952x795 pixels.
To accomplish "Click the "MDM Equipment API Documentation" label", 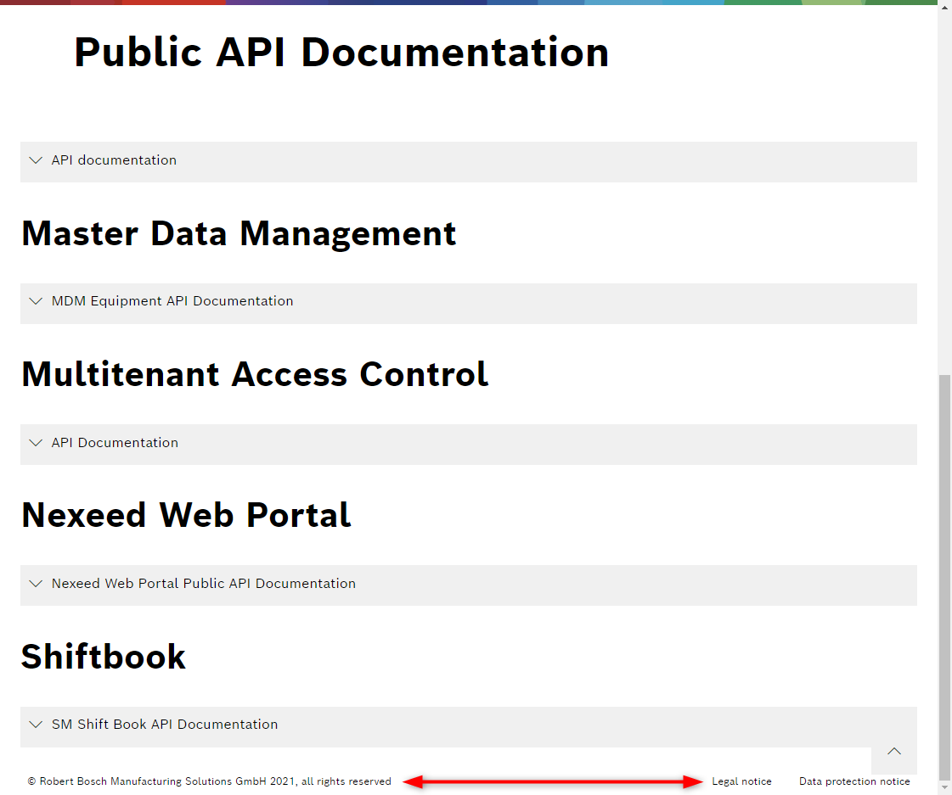I will 172,301.
